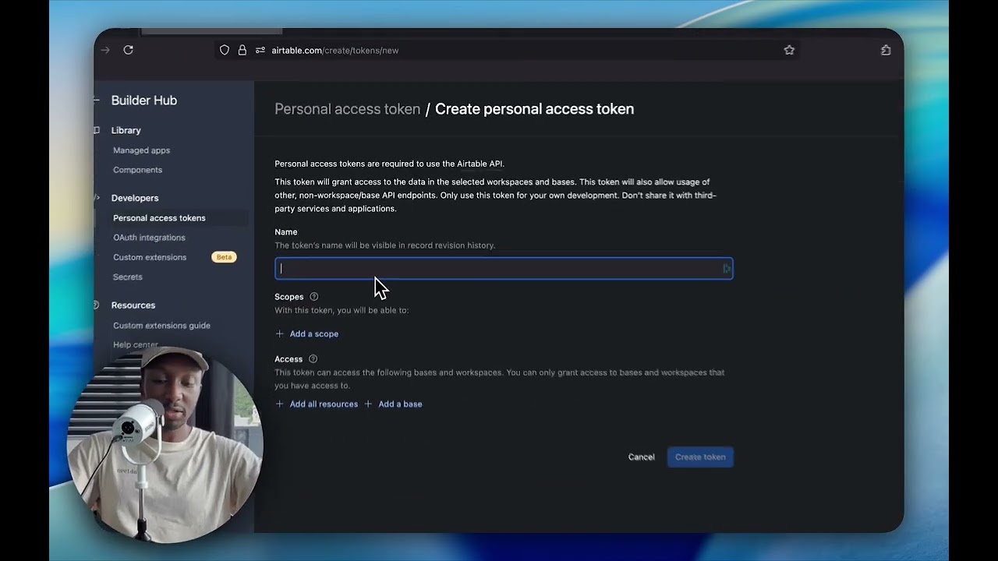Focus the token Name input field
The image size is (998, 561).
point(504,269)
